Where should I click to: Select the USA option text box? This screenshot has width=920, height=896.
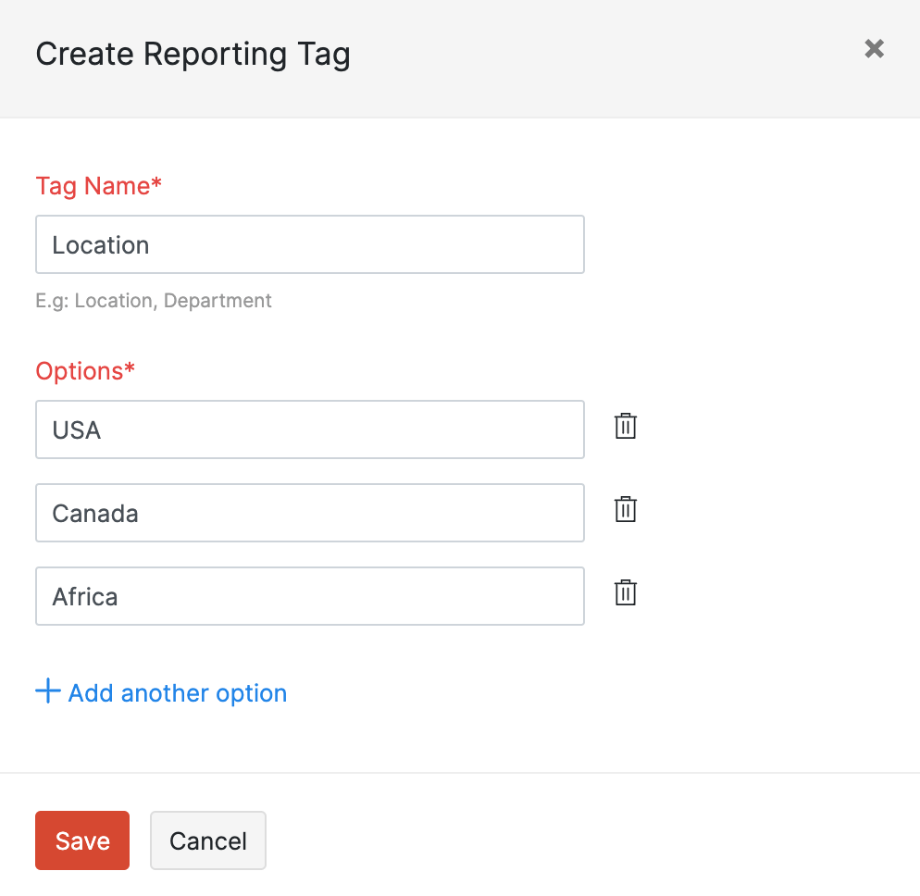click(309, 429)
